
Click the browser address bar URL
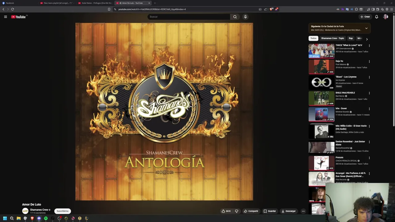click(152, 9)
